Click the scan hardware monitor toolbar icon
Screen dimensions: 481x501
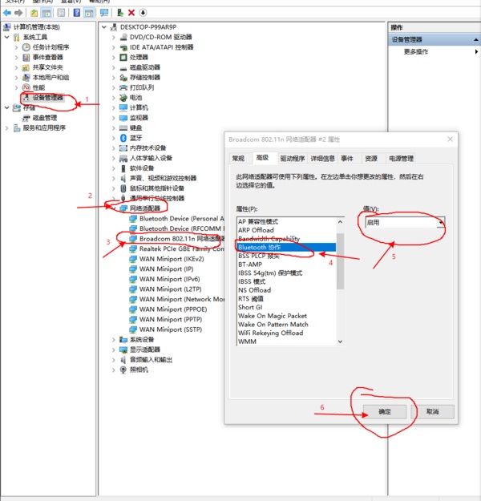click(103, 13)
